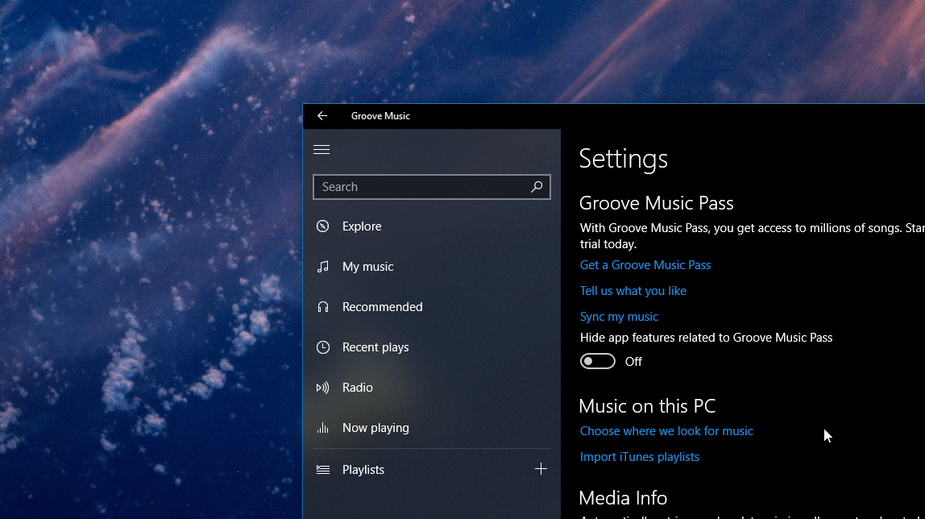Open Radio via its broadcast icon
925x519 pixels.
323,388
